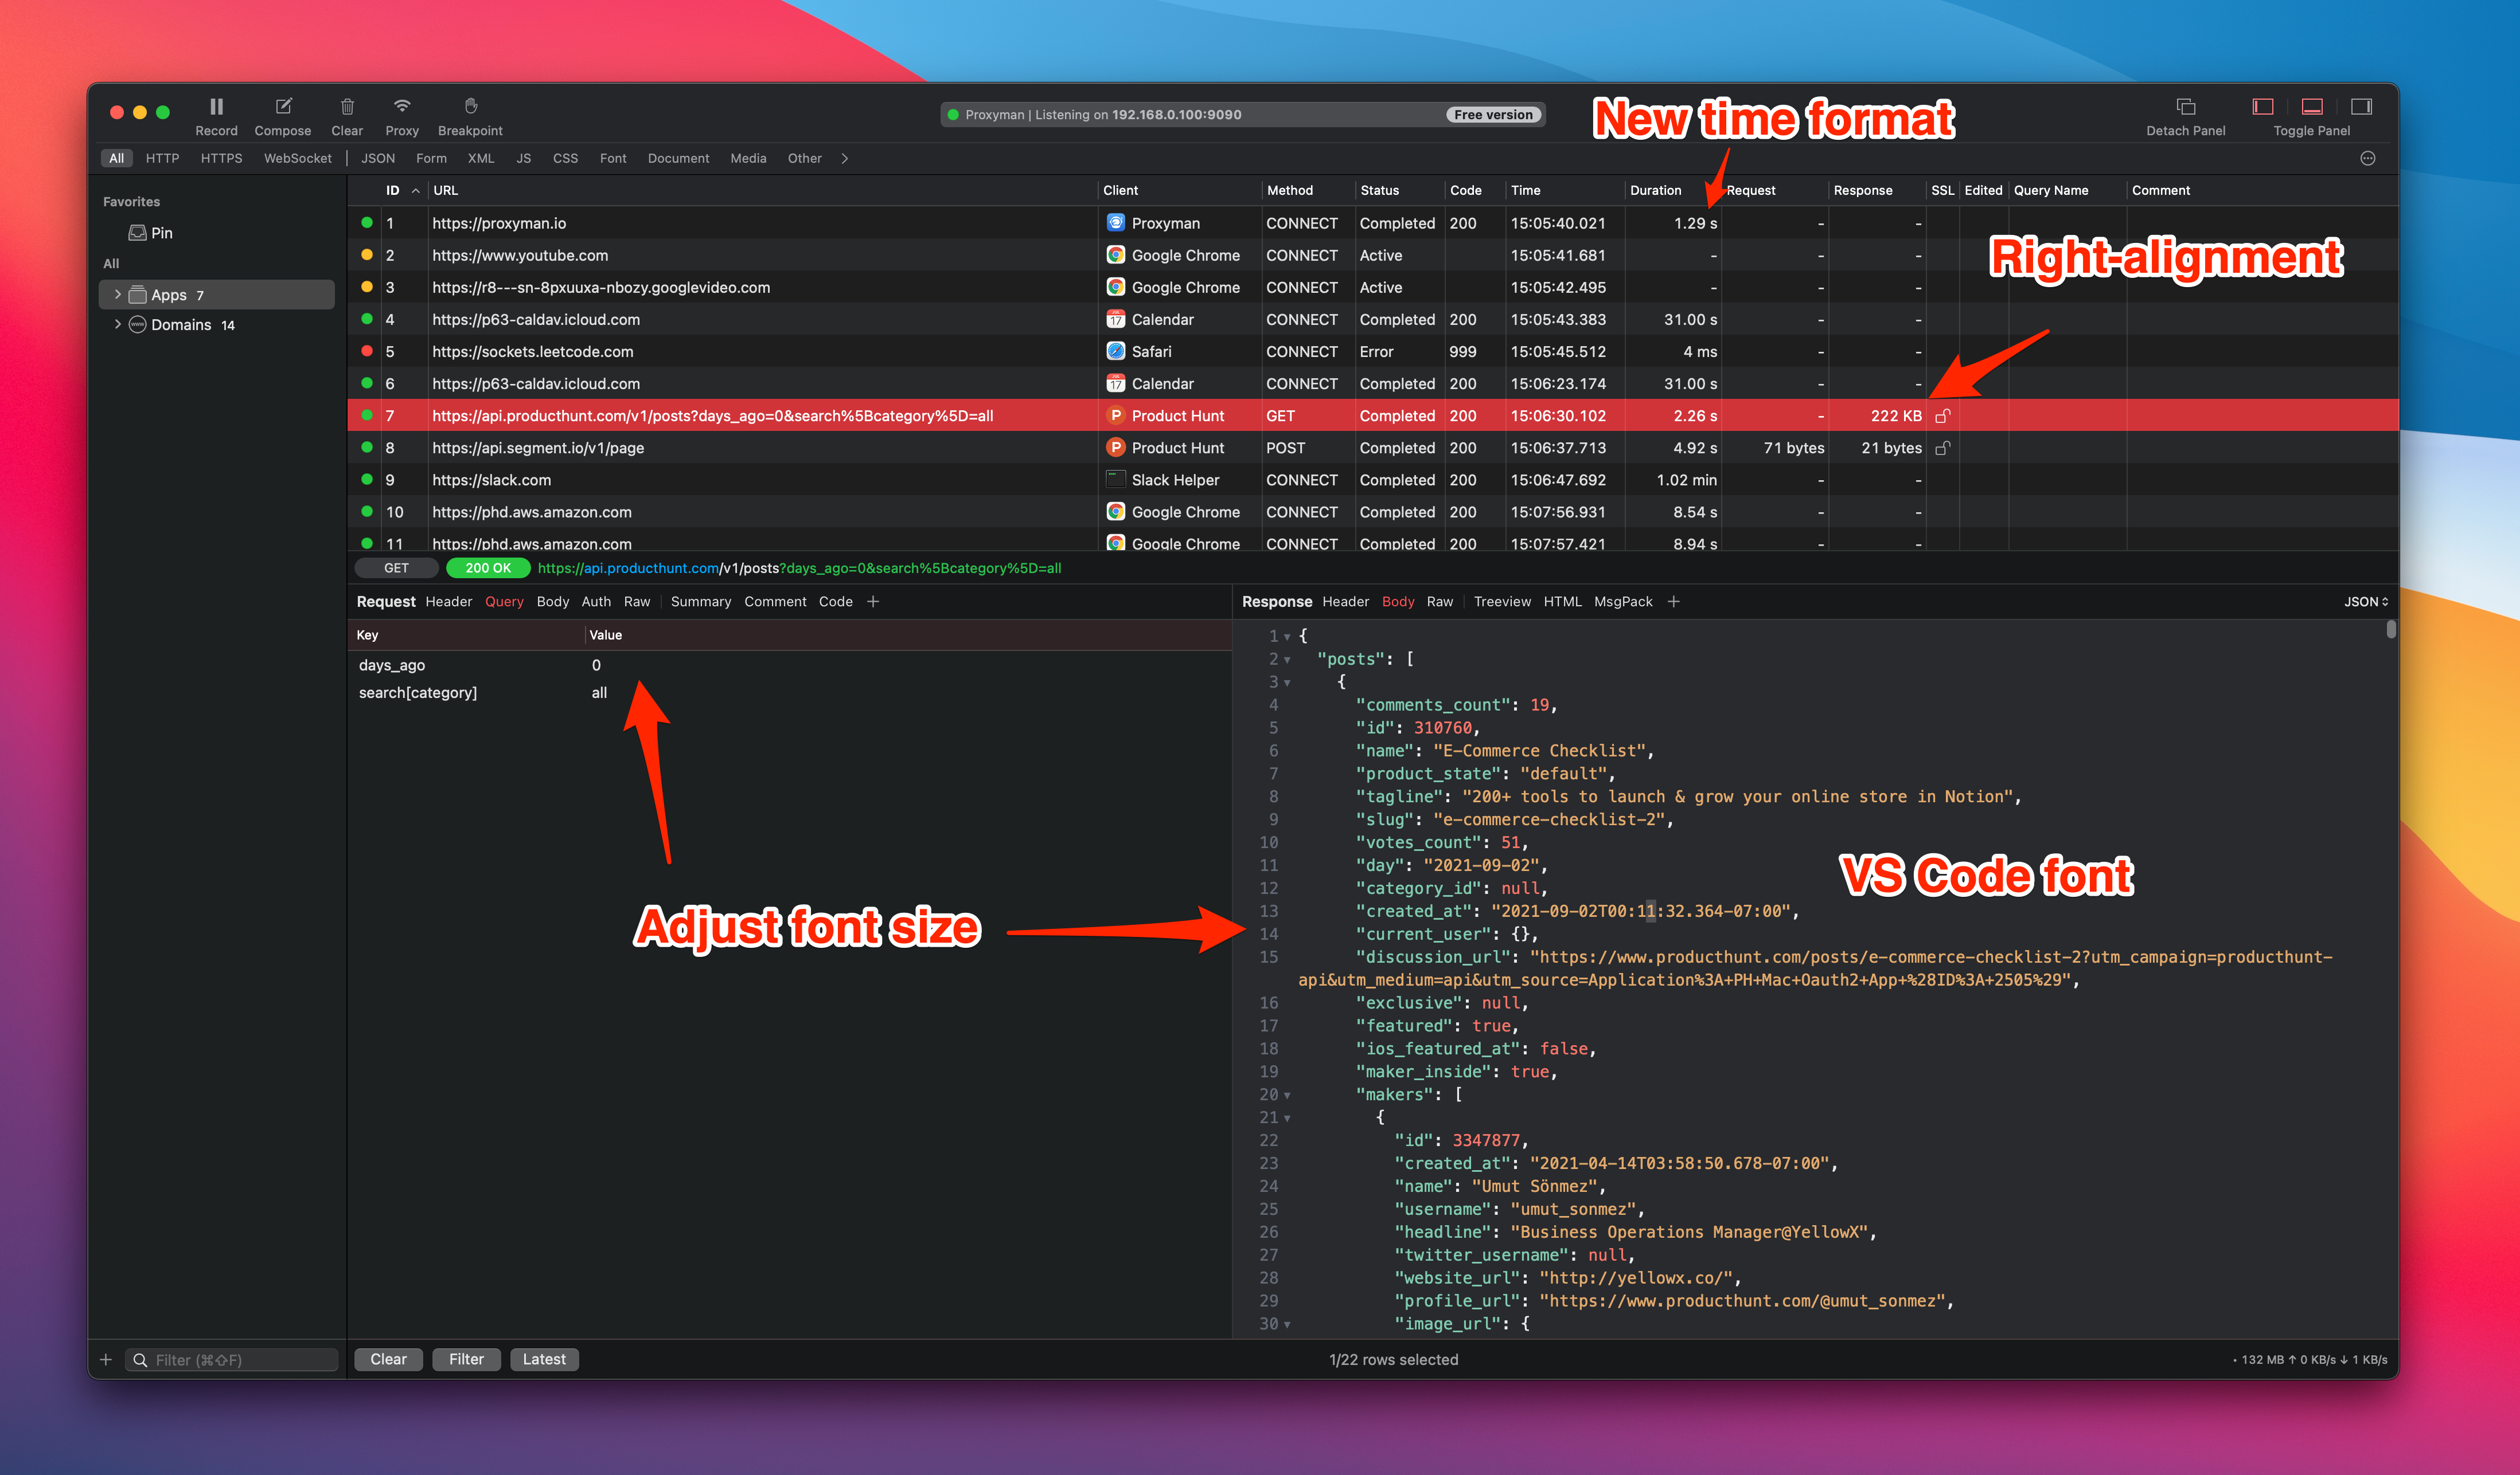
Task: Open the Request Code tab
Action: (x=835, y=602)
